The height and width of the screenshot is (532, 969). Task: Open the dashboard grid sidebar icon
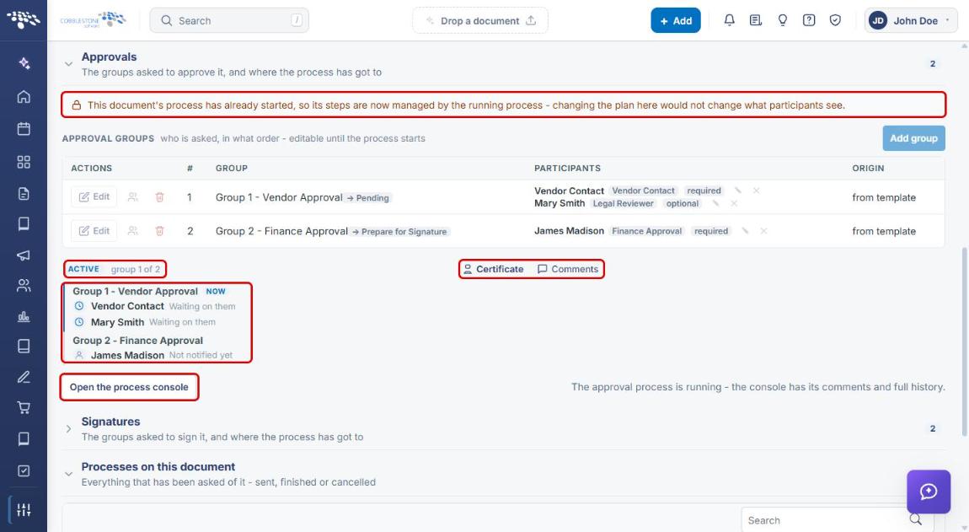24,162
